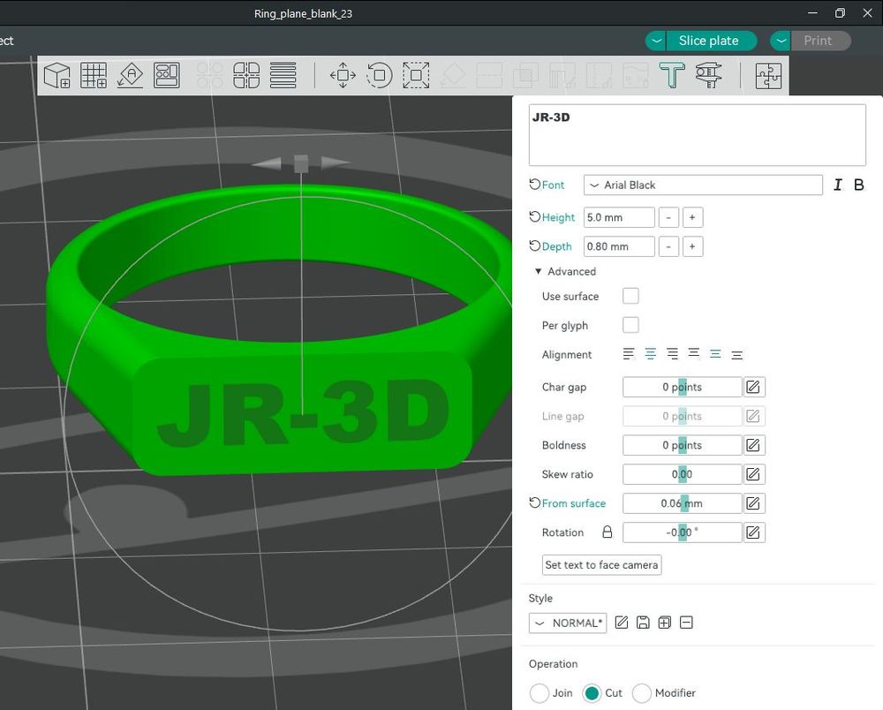The width and height of the screenshot is (883, 710).
Task: Select the Modifier operation
Action: pos(642,693)
